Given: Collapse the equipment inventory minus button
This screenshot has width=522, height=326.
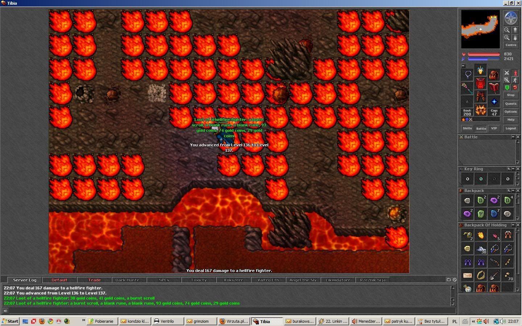Looking at the screenshot, I should tap(463, 66).
